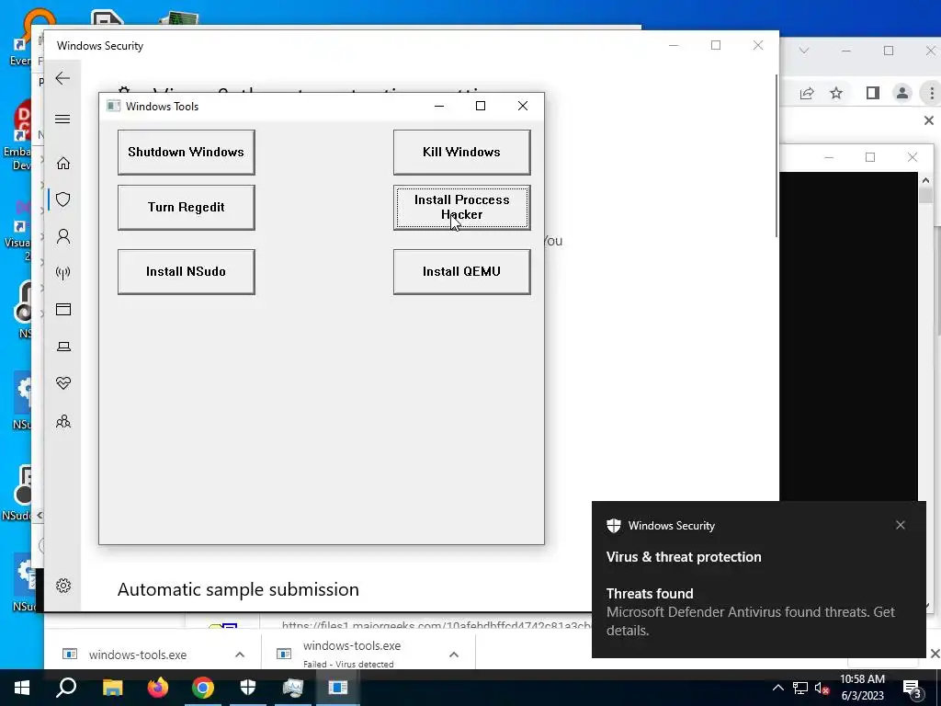Open Device performance & health heart icon
The image size is (941, 706).
point(63,383)
